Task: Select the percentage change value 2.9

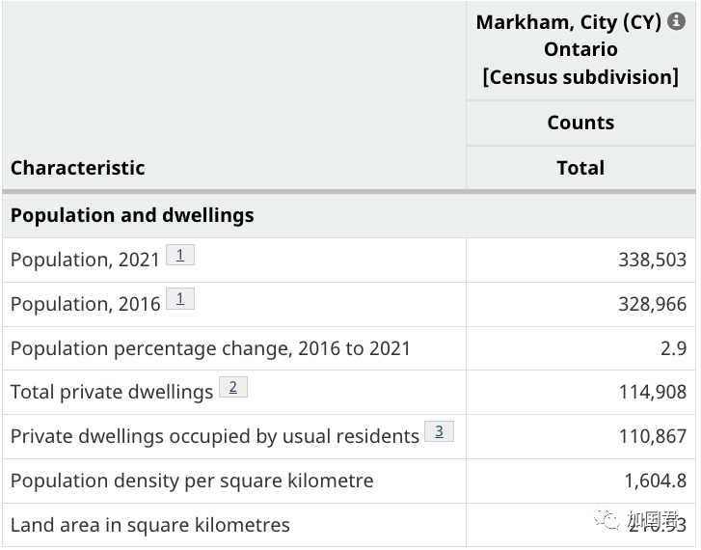Action: point(673,348)
